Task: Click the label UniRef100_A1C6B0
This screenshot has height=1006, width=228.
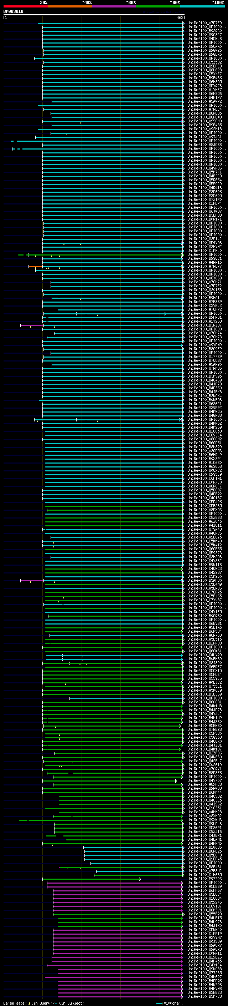Action: (204, 463)
